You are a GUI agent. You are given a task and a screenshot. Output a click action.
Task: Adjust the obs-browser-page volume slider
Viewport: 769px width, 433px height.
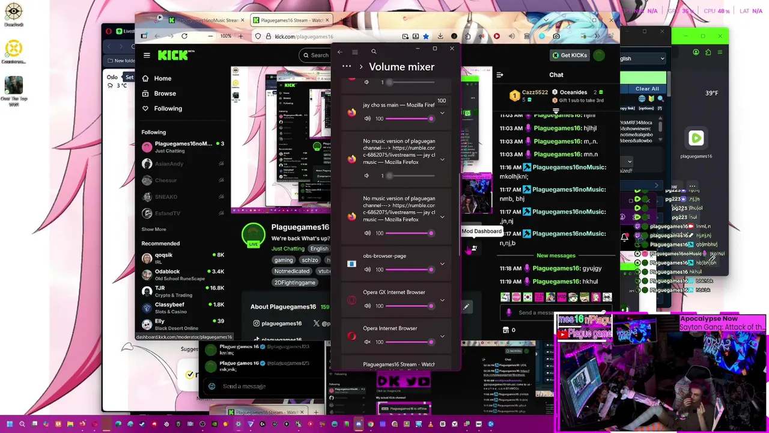pos(410,269)
